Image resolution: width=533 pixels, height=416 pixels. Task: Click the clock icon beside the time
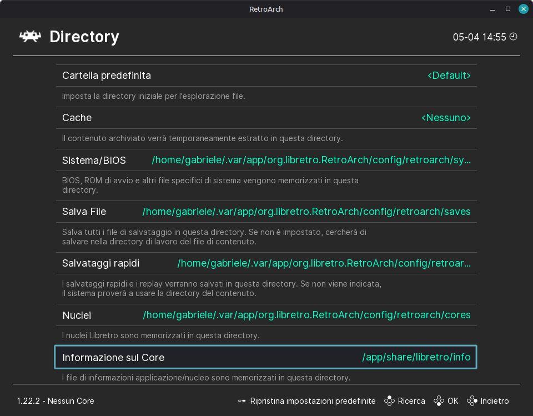[x=513, y=37]
